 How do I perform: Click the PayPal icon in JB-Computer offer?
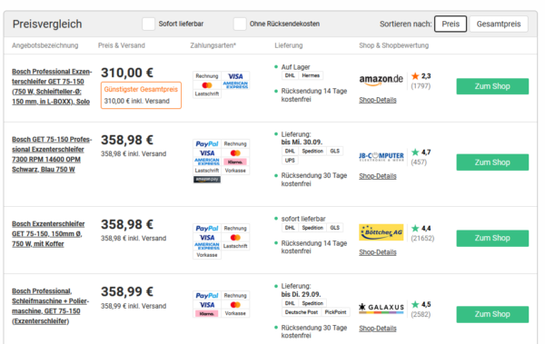(x=207, y=143)
